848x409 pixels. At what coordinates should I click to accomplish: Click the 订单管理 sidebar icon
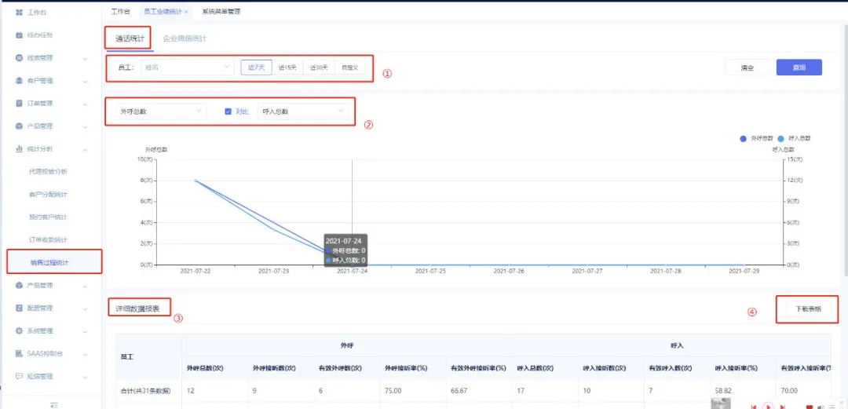(19, 104)
